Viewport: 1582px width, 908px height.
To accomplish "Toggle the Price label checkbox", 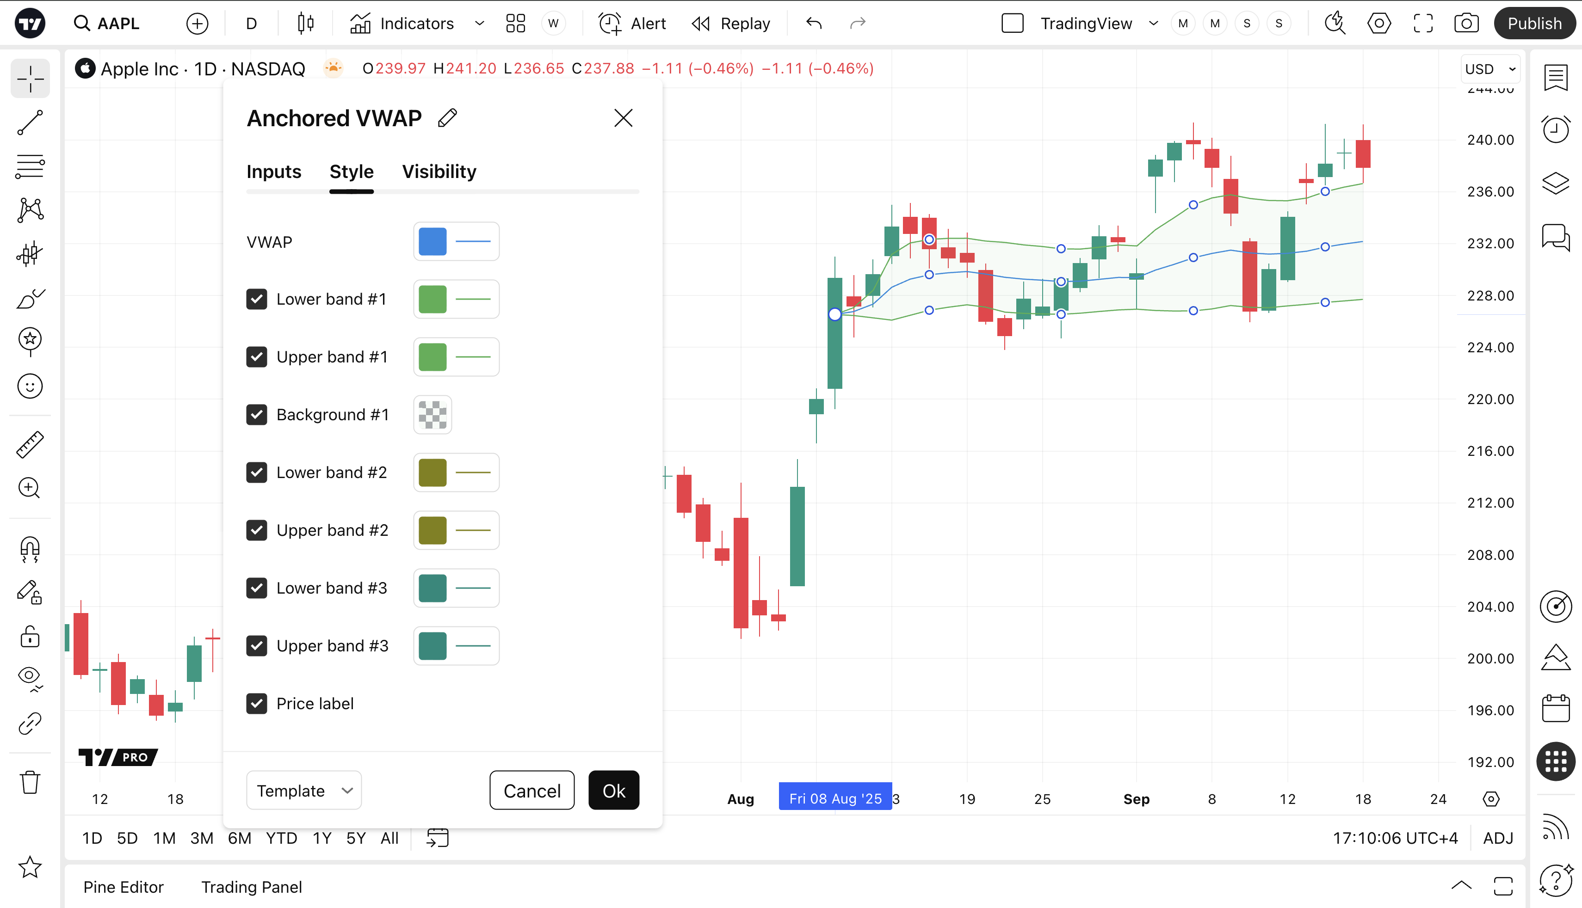I will click(x=256, y=704).
